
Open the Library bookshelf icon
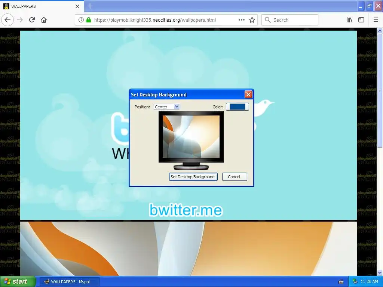tap(350, 20)
